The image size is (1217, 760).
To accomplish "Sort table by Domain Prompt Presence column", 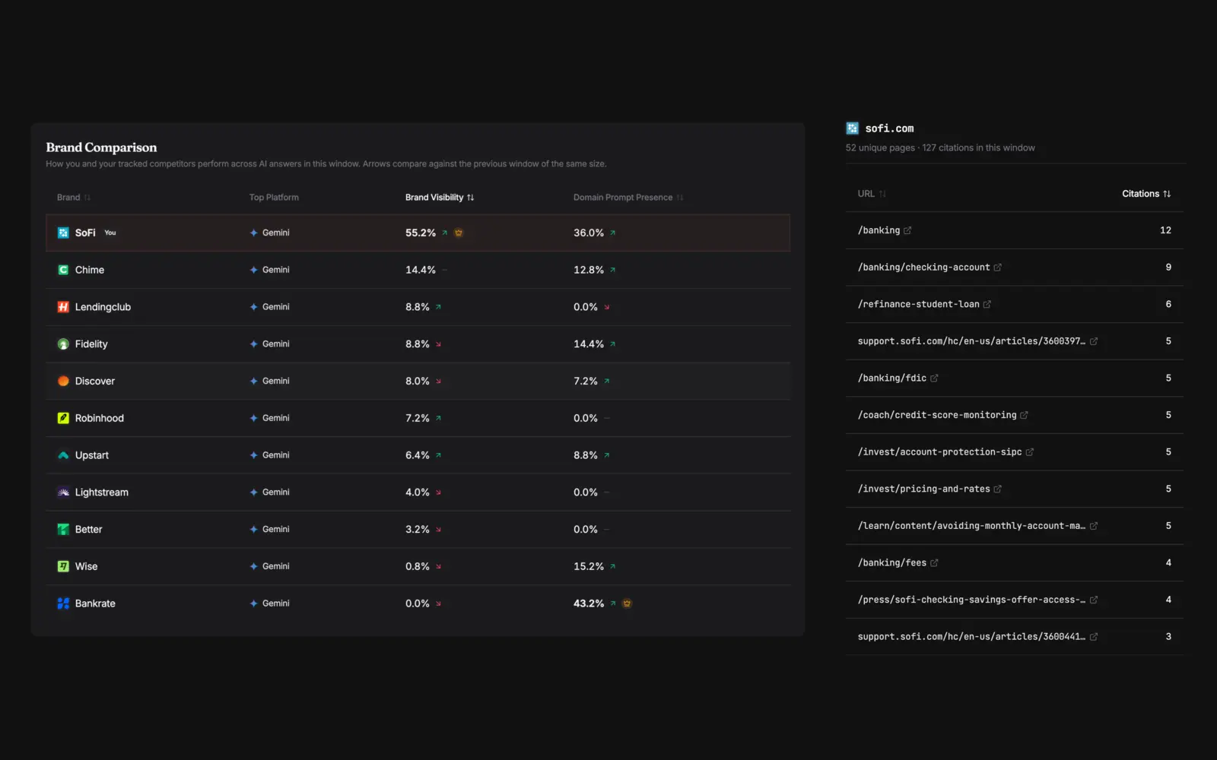I will [628, 198].
